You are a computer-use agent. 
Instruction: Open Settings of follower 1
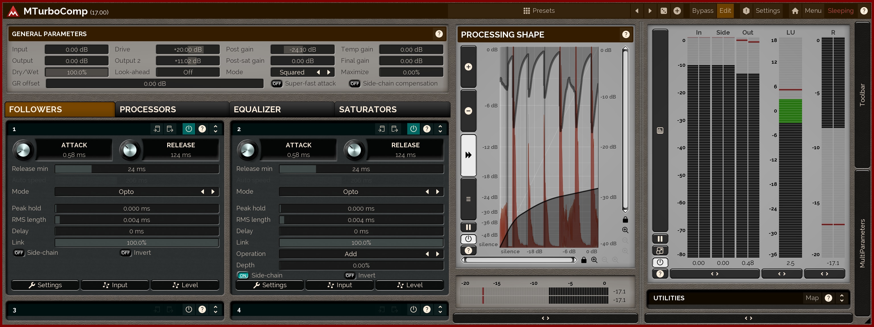(x=45, y=285)
